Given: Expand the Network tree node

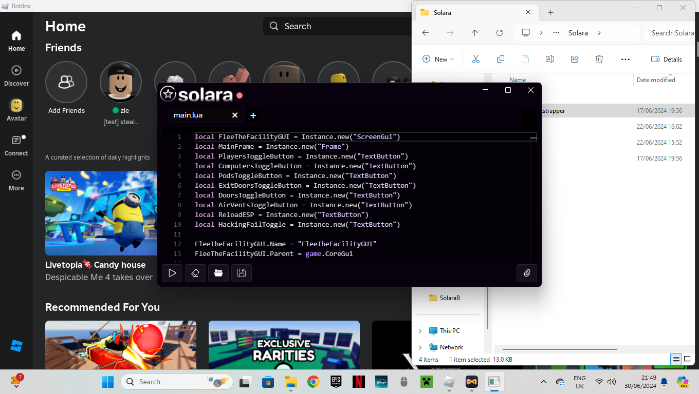Looking at the screenshot, I should [x=420, y=347].
